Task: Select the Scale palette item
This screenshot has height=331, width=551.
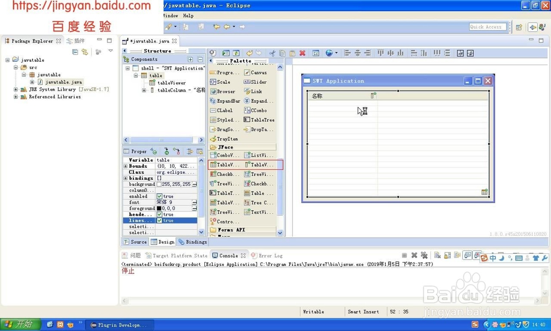Action: coord(220,82)
